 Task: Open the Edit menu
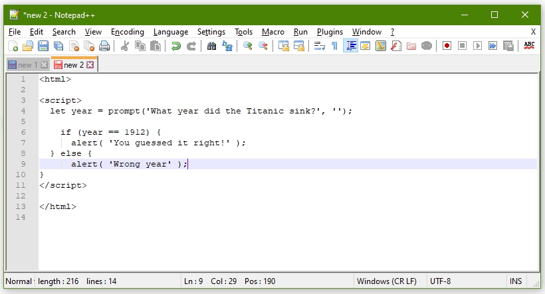click(x=37, y=32)
